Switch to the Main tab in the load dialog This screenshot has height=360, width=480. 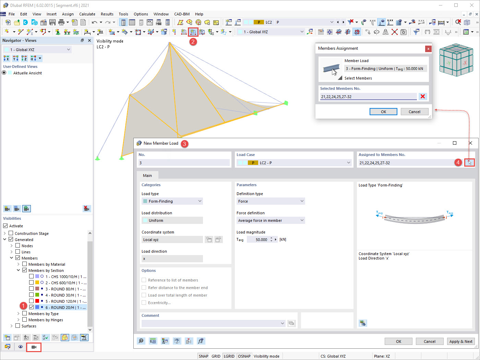coord(147,175)
